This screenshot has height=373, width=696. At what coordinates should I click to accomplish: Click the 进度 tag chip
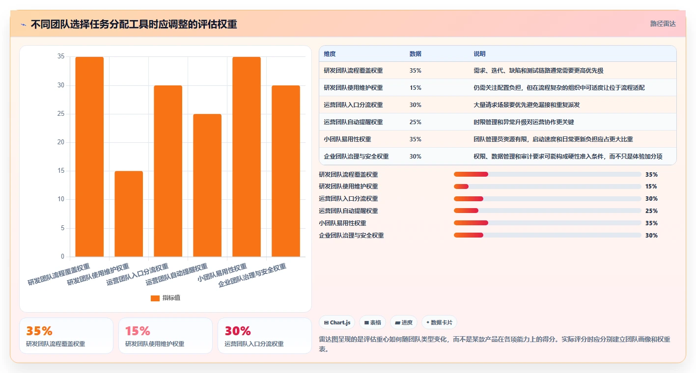404,322
